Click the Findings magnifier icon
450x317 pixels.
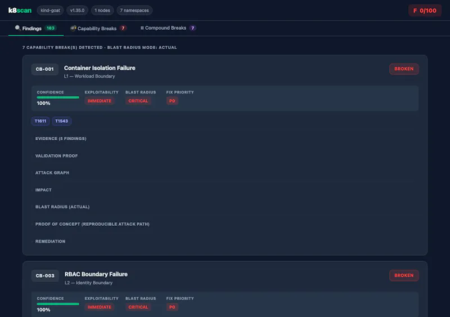pos(17,28)
